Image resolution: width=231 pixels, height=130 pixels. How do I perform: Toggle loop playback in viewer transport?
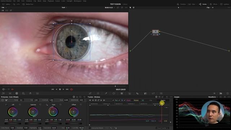[71, 89]
